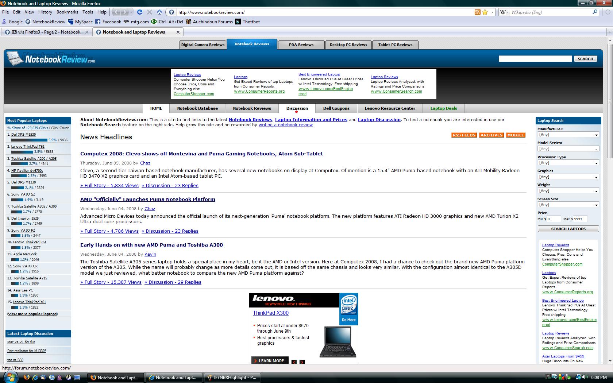Open the File menu

point(5,12)
